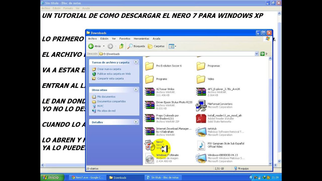The height and width of the screenshot is (181, 322).
Task: Open the Documentos compartidos link
Action: 111,101
